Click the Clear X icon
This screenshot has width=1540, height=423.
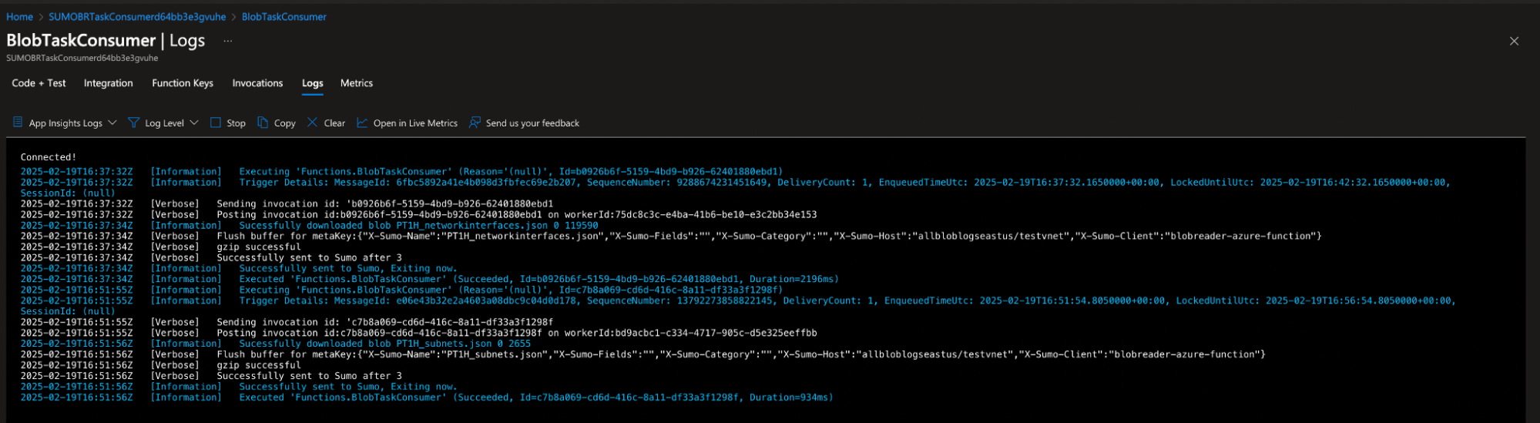[312, 123]
